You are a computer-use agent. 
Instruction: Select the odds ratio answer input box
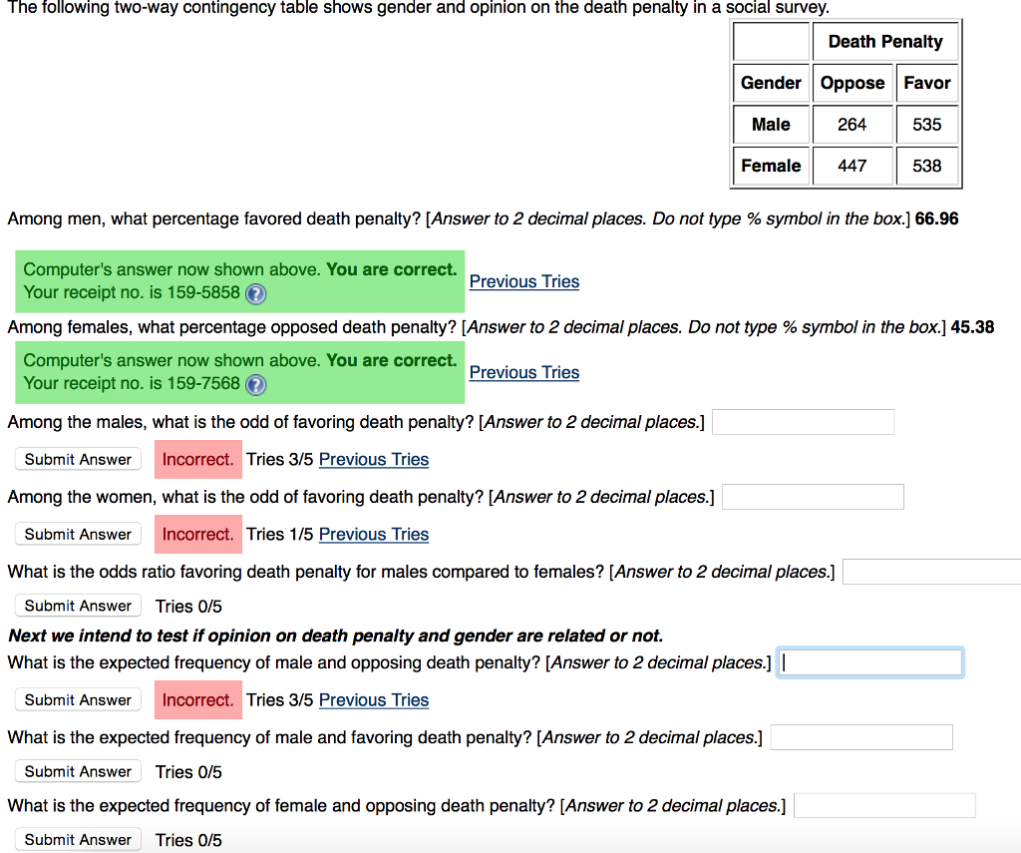(x=930, y=571)
